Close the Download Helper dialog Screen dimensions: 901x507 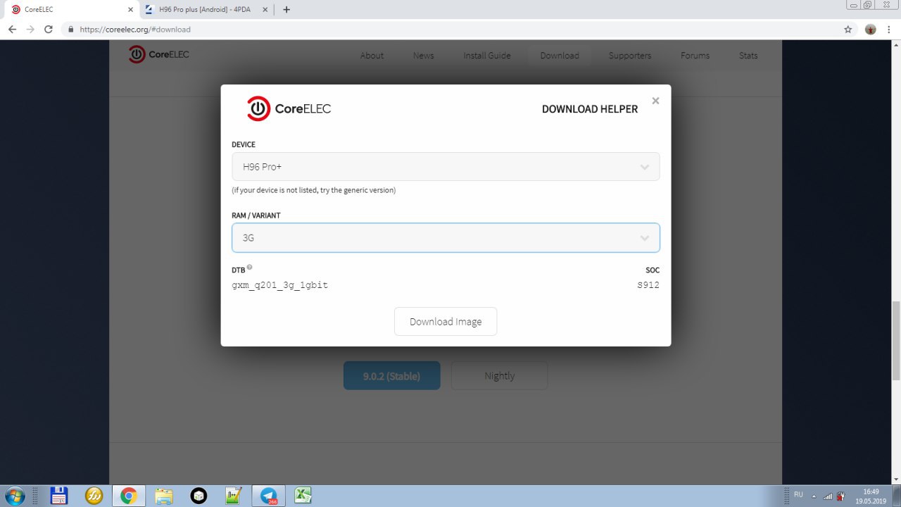click(x=655, y=101)
